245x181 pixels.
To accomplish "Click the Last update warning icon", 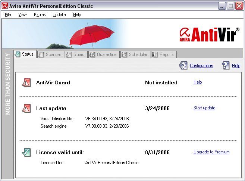I will pos(26,108).
